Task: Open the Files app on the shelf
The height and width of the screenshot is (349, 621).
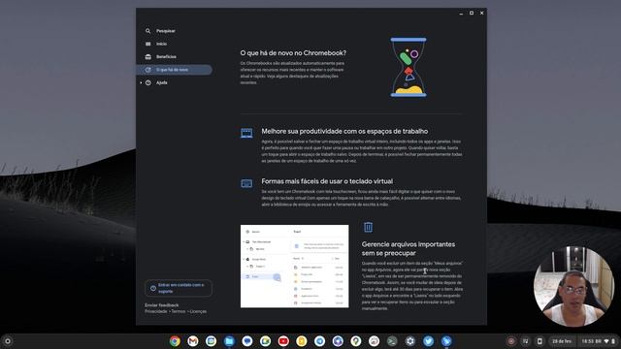Action: pos(229,341)
